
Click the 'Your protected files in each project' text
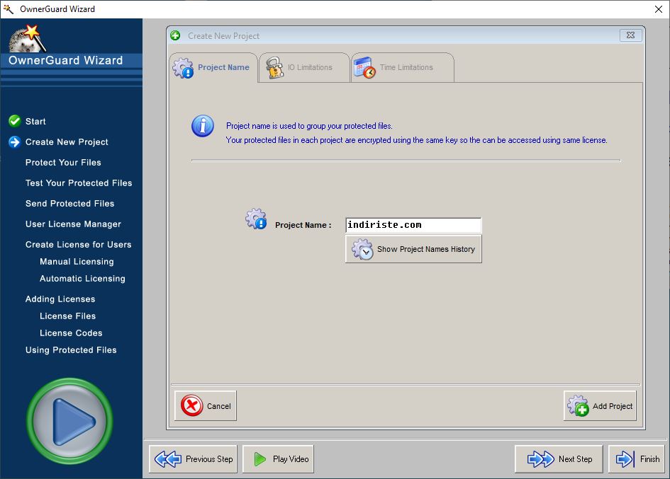point(417,140)
